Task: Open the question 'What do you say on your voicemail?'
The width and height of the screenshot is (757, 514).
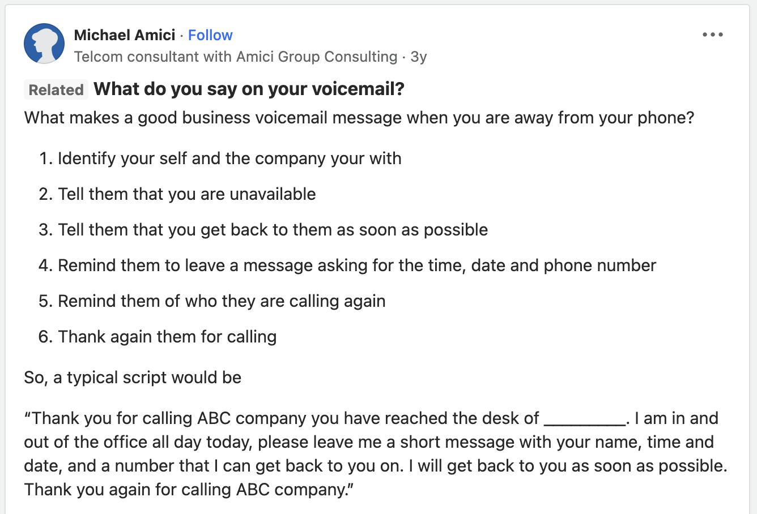Action: 249,89
